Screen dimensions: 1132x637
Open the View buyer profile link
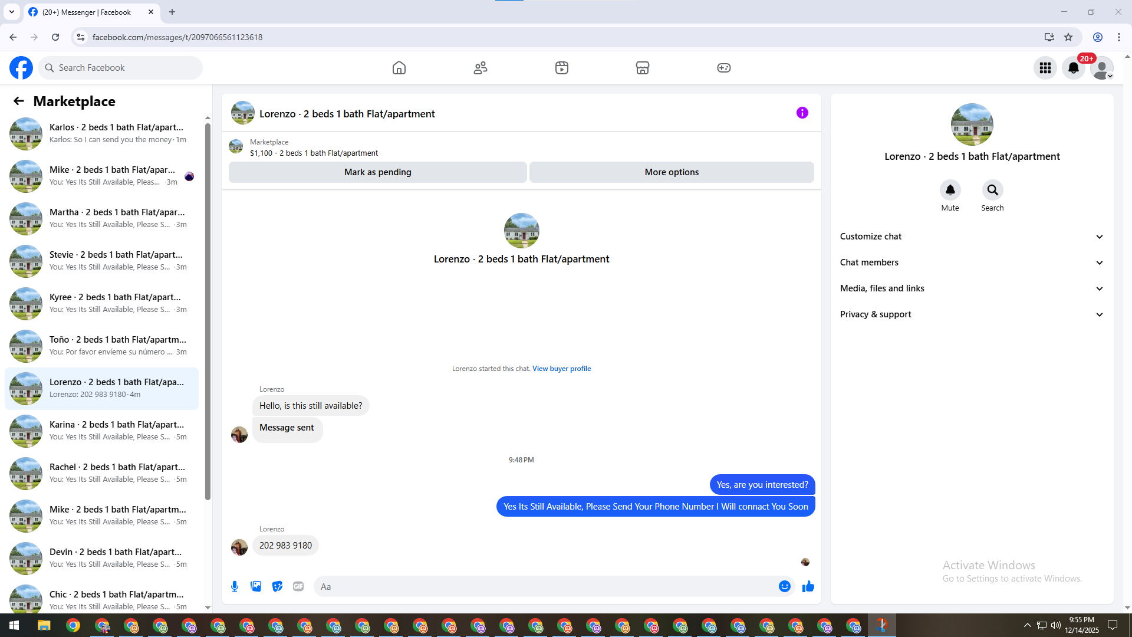(561, 369)
